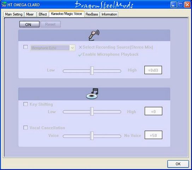
Task: Click the X mark beside Select Recording Source
Action: coord(80,47)
